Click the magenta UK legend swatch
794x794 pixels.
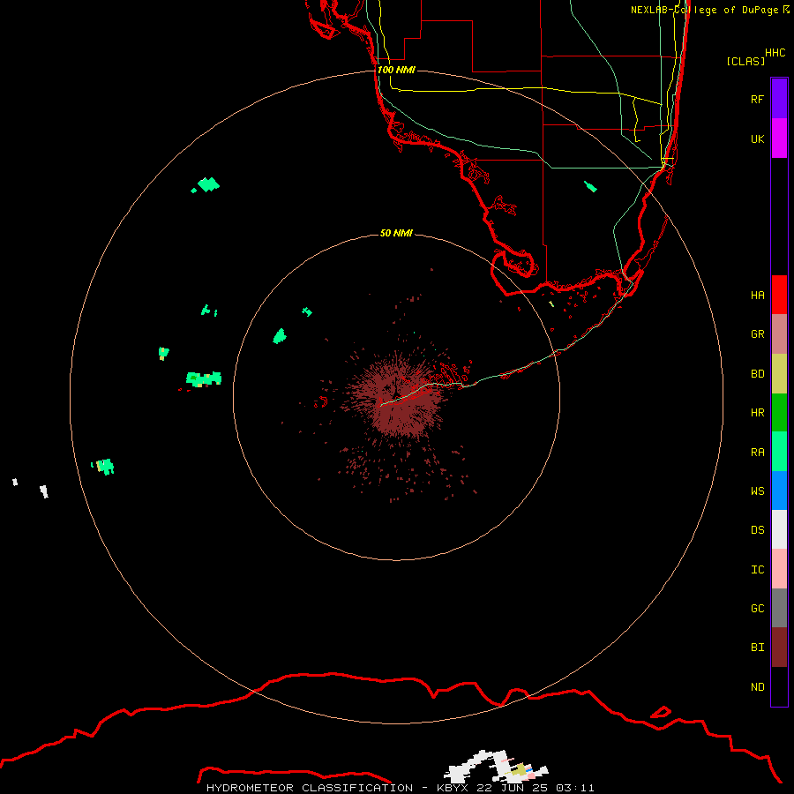(x=779, y=139)
